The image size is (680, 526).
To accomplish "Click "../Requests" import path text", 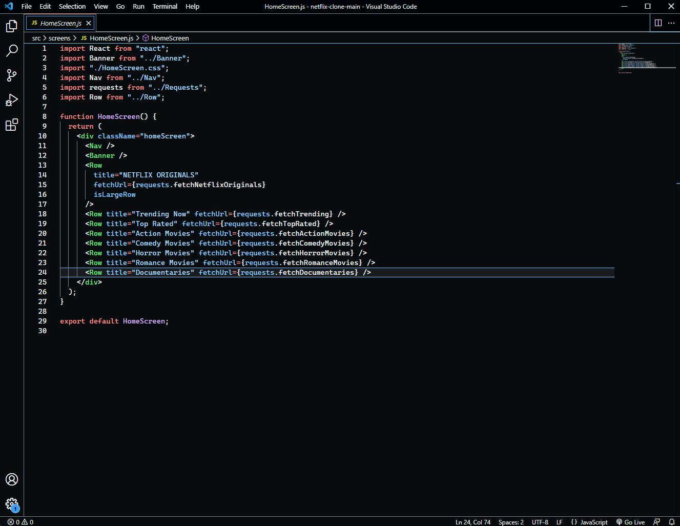I will [176, 87].
